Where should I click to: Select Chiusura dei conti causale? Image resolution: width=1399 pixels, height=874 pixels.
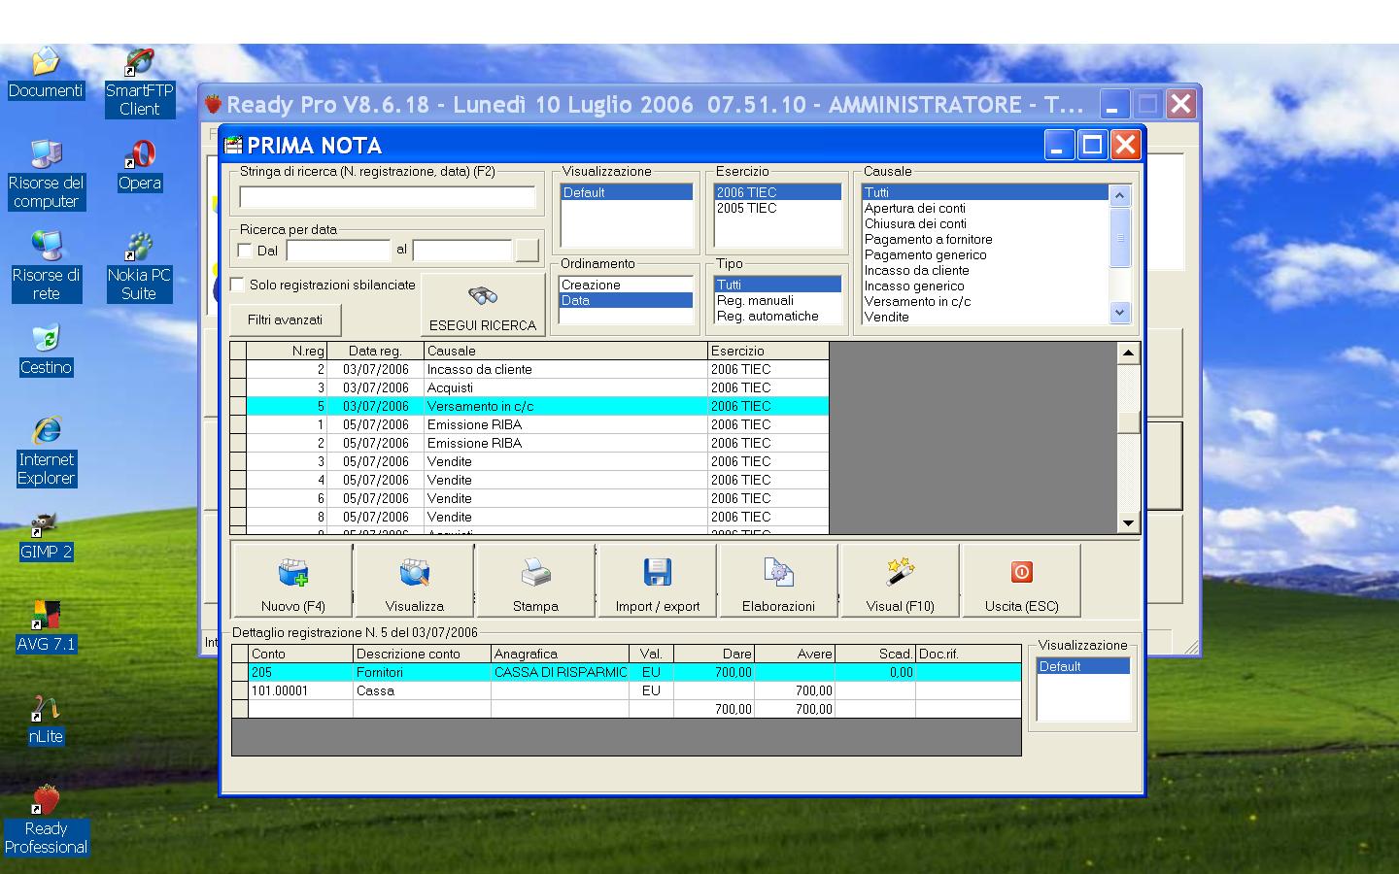[x=985, y=223]
